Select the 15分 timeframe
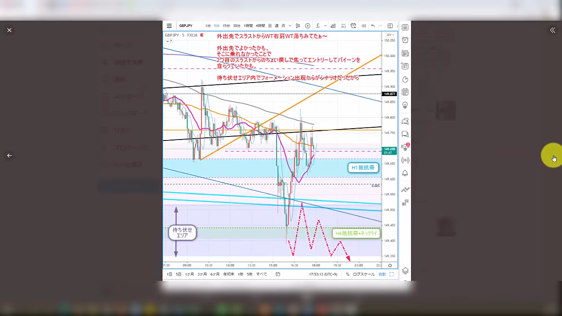 [226, 26]
